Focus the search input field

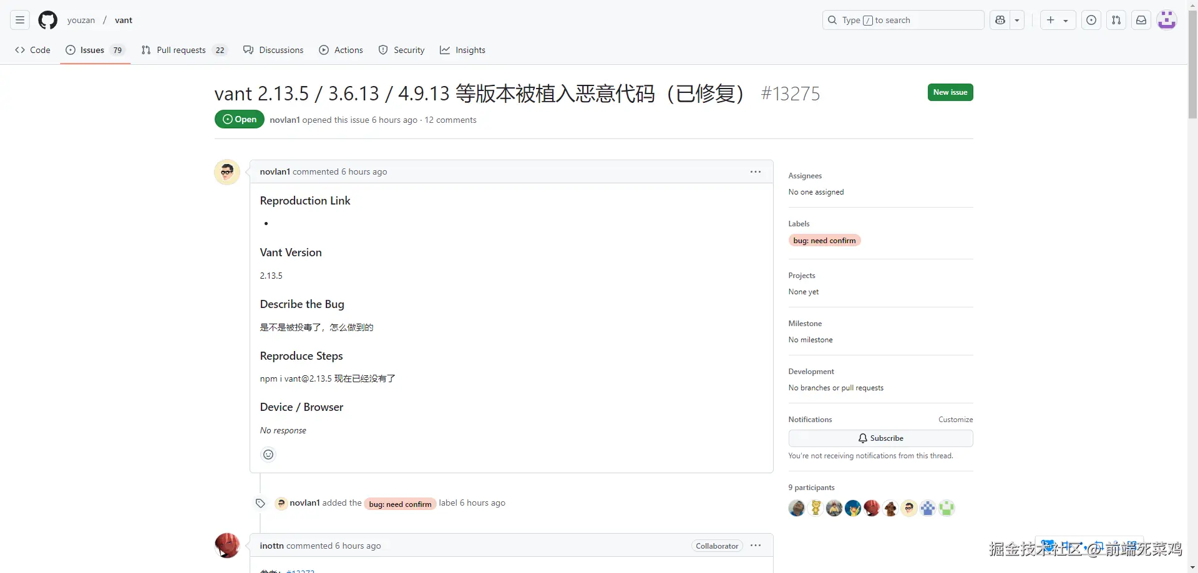[902, 20]
